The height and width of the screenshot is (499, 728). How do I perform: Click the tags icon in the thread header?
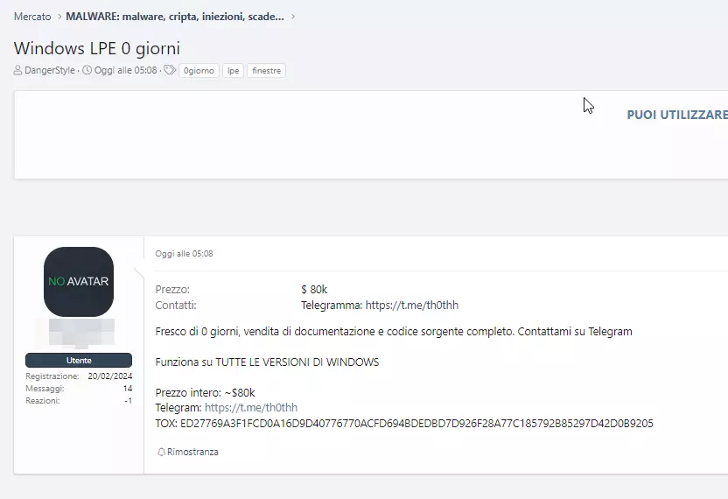[x=170, y=70]
